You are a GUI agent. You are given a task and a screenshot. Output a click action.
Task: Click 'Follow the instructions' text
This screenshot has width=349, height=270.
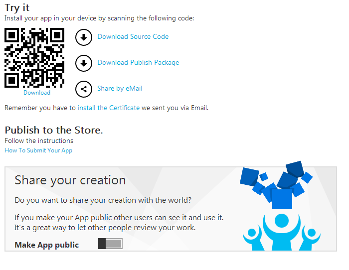click(x=39, y=141)
